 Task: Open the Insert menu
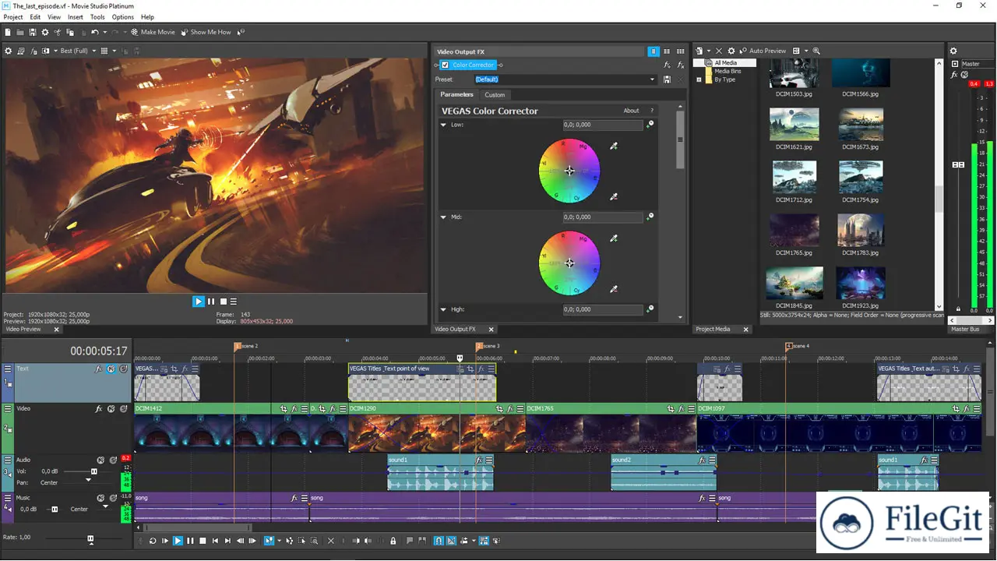point(76,16)
